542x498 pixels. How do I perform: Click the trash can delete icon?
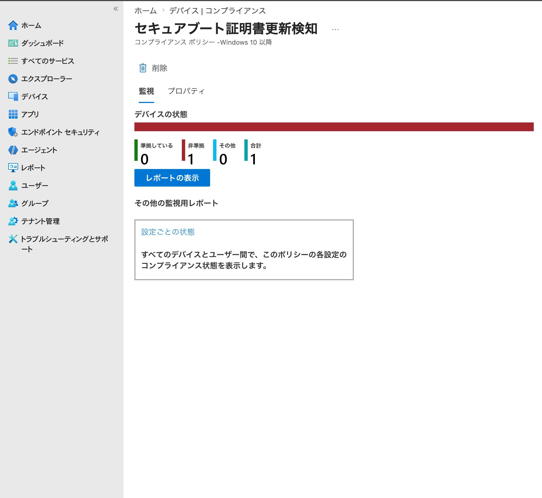point(143,68)
